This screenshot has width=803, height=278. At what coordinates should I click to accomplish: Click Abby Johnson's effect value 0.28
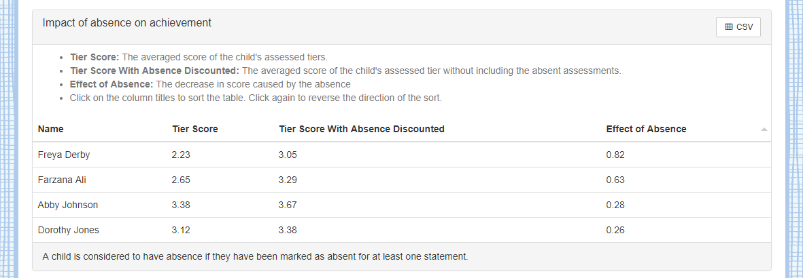tap(615, 205)
